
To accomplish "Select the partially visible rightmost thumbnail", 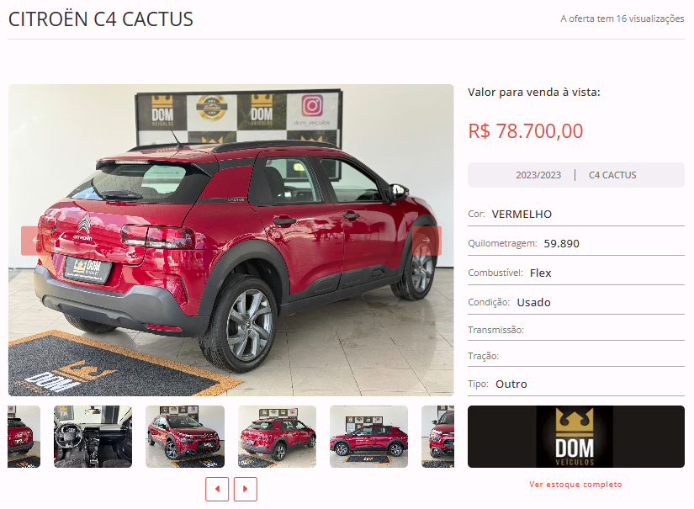I will [437, 437].
